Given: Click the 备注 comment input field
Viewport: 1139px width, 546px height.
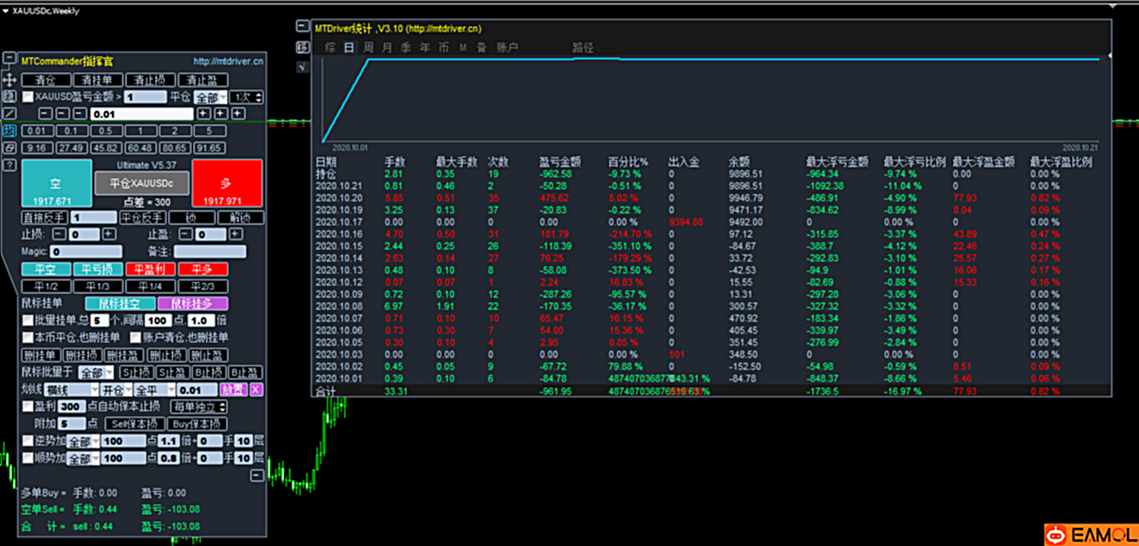Looking at the screenshot, I should pyautogui.click(x=209, y=252).
